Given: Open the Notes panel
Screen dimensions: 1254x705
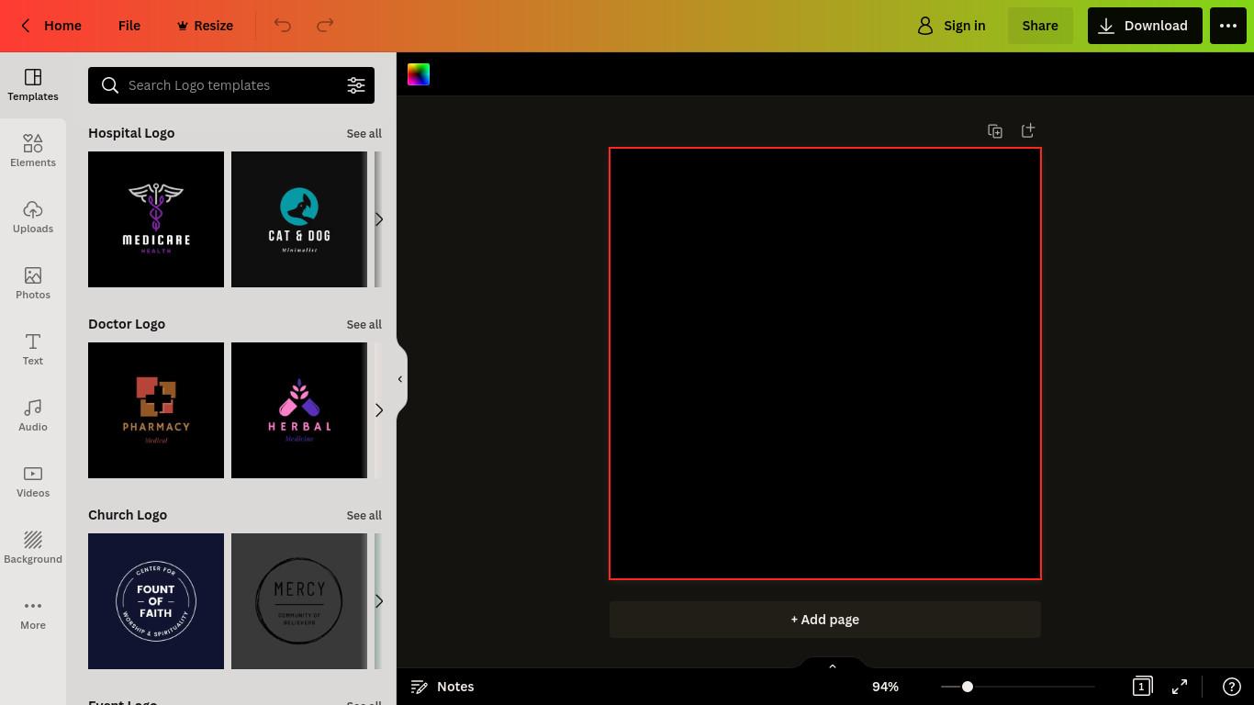Looking at the screenshot, I should [x=442, y=687].
